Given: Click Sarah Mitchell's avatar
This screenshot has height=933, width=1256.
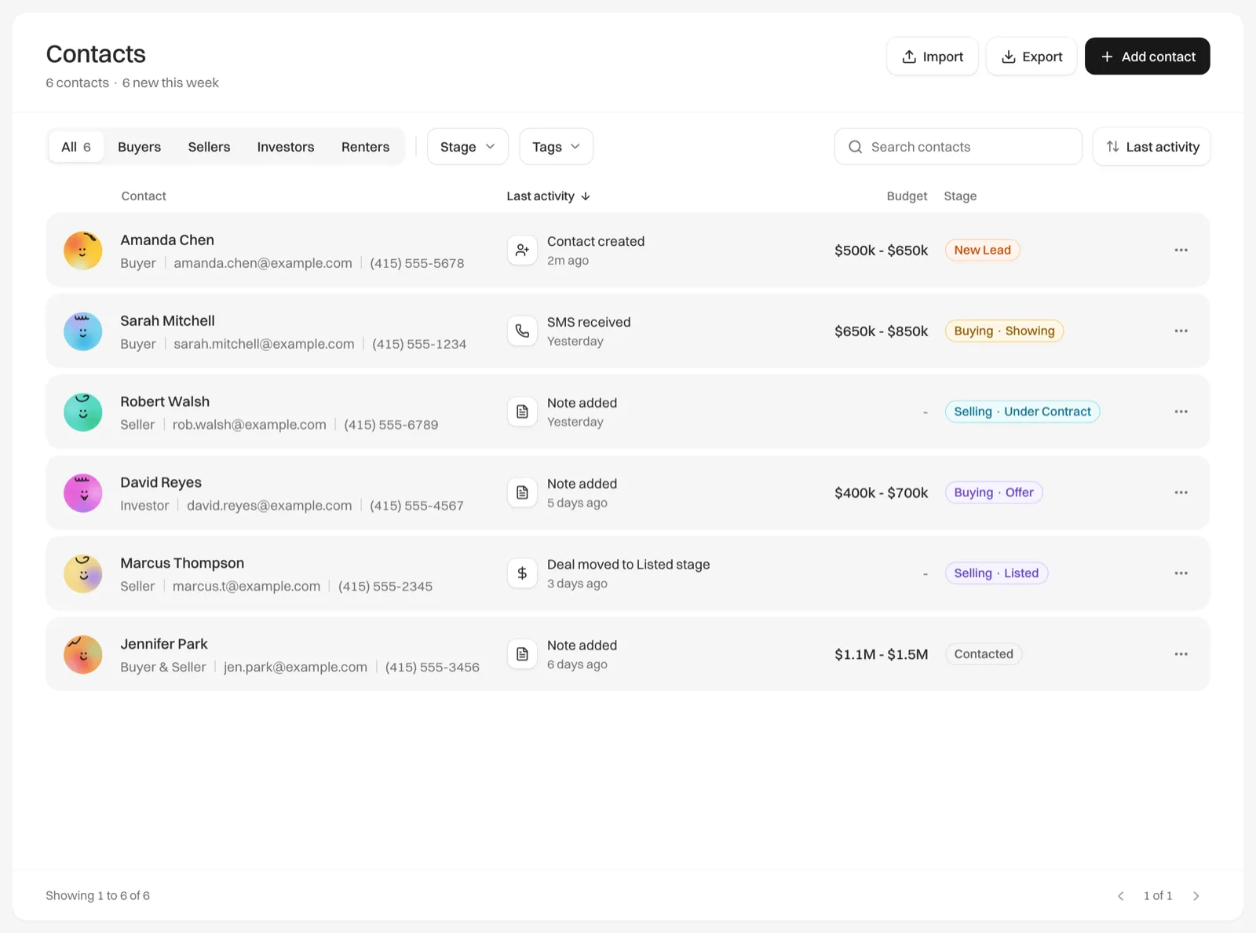Looking at the screenshot, I should click(x=83, y=331).
